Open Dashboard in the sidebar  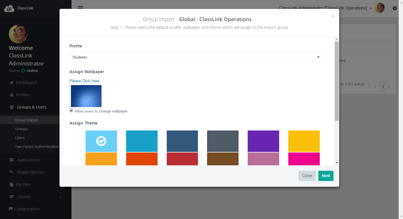coord(26,83)
